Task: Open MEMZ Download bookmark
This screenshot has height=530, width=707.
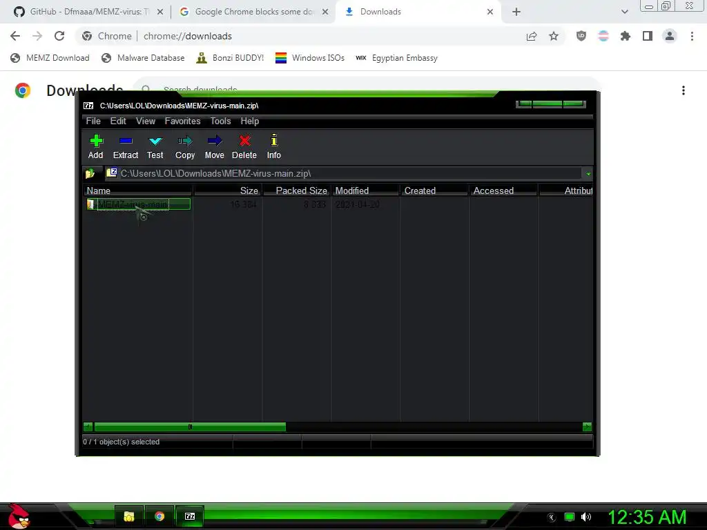Action: click(50, 58)
